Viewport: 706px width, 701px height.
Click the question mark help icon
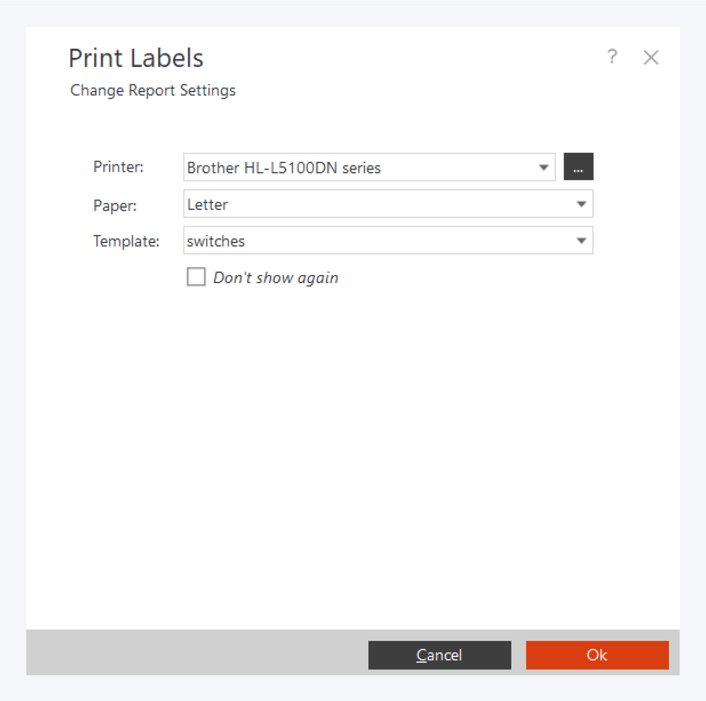(x=612, y=57)
